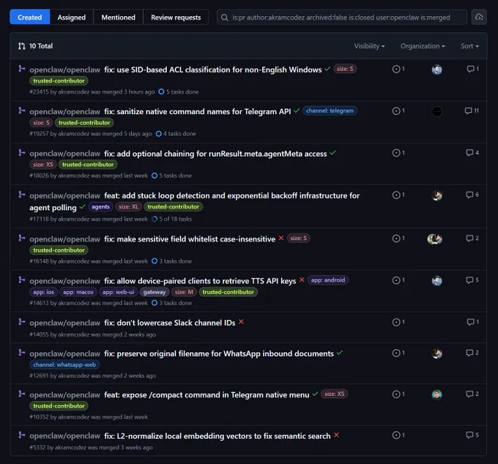The image size is (498, 464).
Task: Open PR adding optional chaining for agentMeta
Action: pos(215,154)
